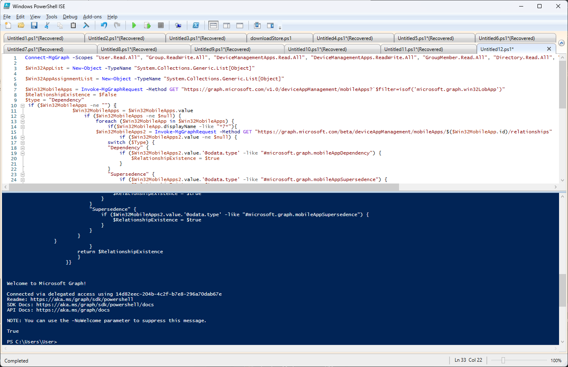
Task: Click the 'Welcome to Microsoft Graph!' console line
Action: 46,283
